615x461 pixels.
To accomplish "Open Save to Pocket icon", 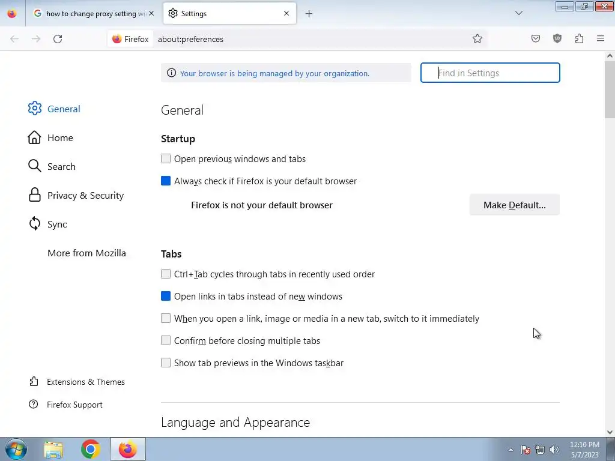I will click(536, 38).
